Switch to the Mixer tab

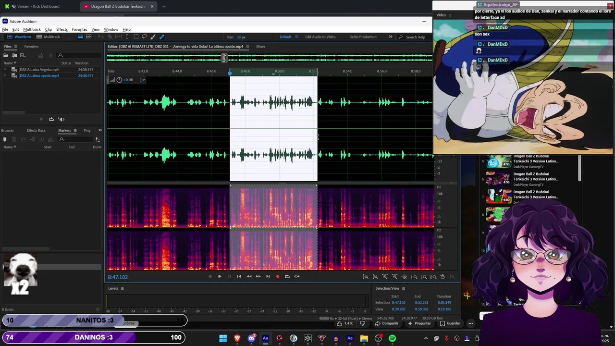[260, 47]
